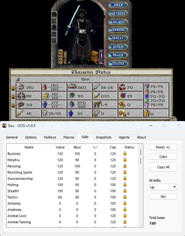
Task: Click the STATUS paperdoll button
Action: tap(118, 64)
